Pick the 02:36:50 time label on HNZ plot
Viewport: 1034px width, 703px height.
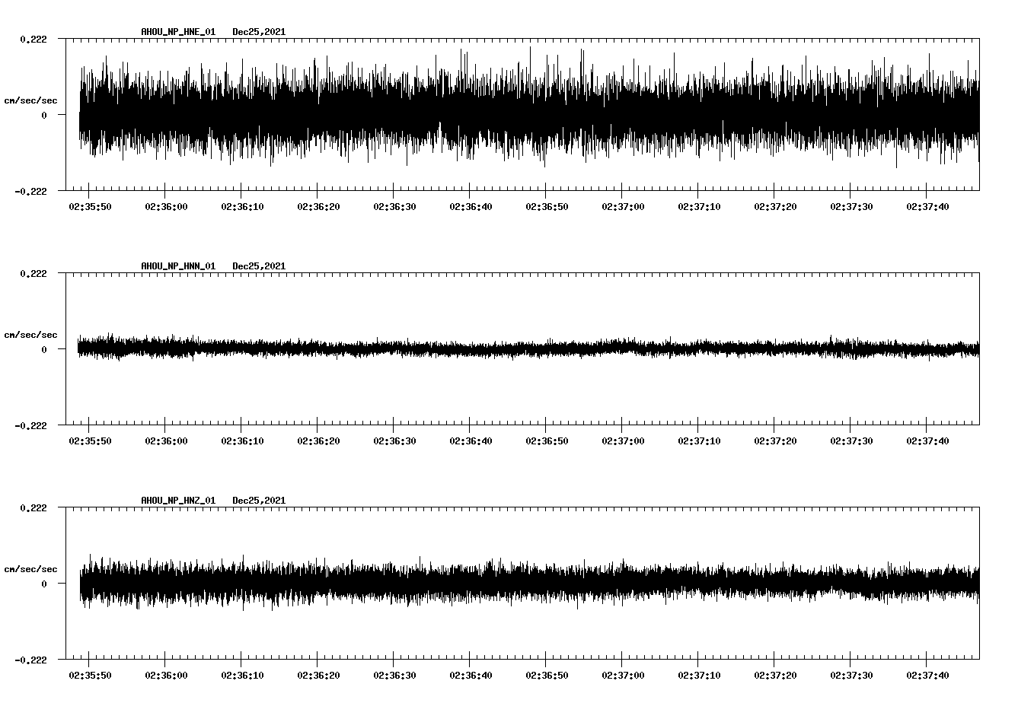(x=547, y=676)
